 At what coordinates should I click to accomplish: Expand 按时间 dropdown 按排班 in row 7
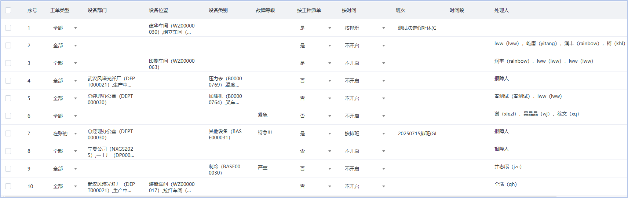pyautogui.click(x=365, y=133)
